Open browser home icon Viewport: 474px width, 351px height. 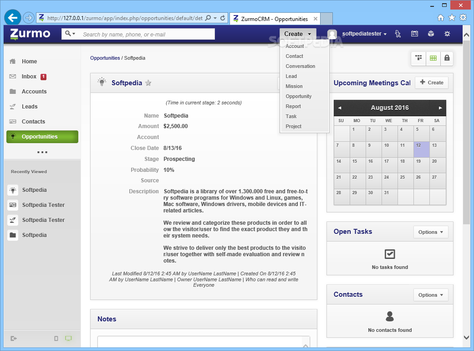(441, 18)
